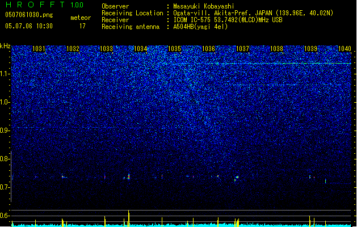
Task: Click the 1034 time marker
Action: 141,48
